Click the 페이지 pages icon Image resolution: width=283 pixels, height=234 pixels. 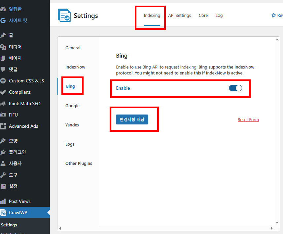[x=3, y=58]
